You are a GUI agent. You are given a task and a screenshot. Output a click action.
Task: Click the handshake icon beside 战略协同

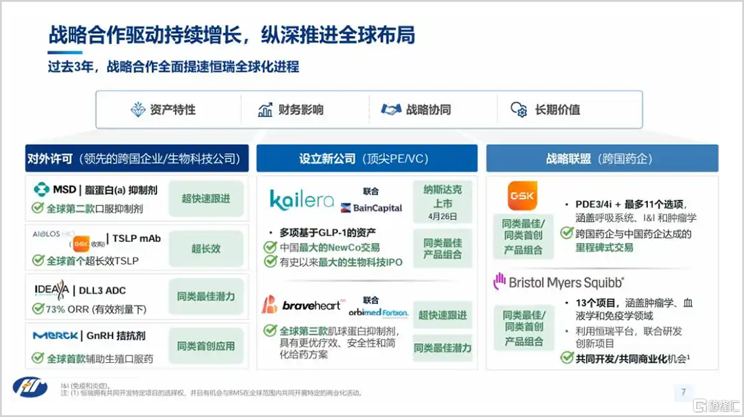pyautogui.click(x=392, y=110)
